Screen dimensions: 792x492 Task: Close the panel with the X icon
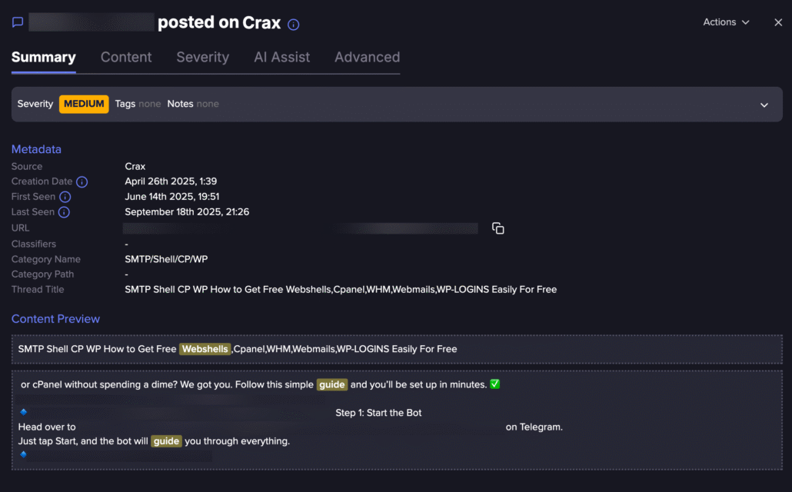pyautogui.click(x=778, y=22)
